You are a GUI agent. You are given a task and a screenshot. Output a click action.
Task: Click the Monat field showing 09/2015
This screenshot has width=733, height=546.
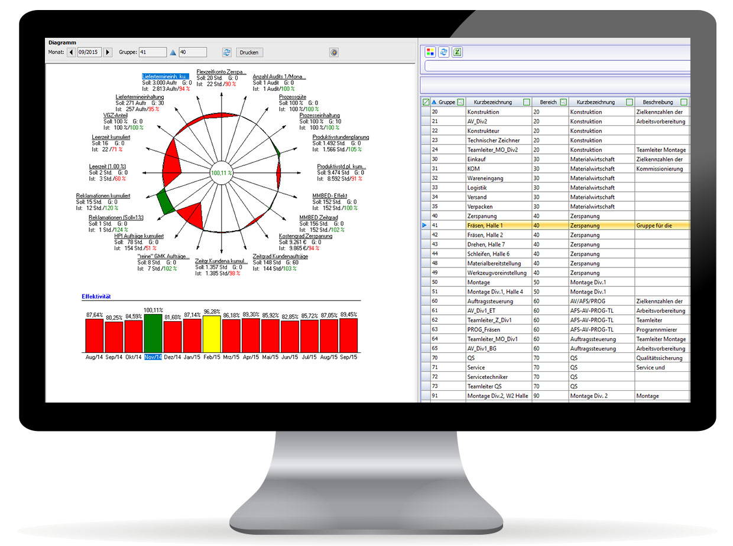[90, 53]
